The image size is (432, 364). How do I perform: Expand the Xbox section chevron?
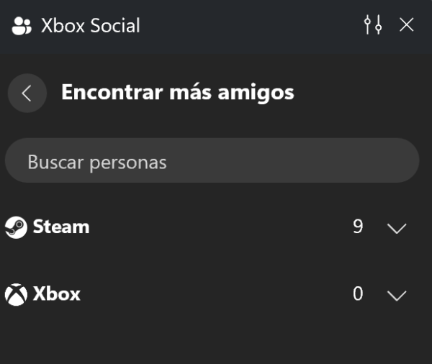tap(397, 295)
